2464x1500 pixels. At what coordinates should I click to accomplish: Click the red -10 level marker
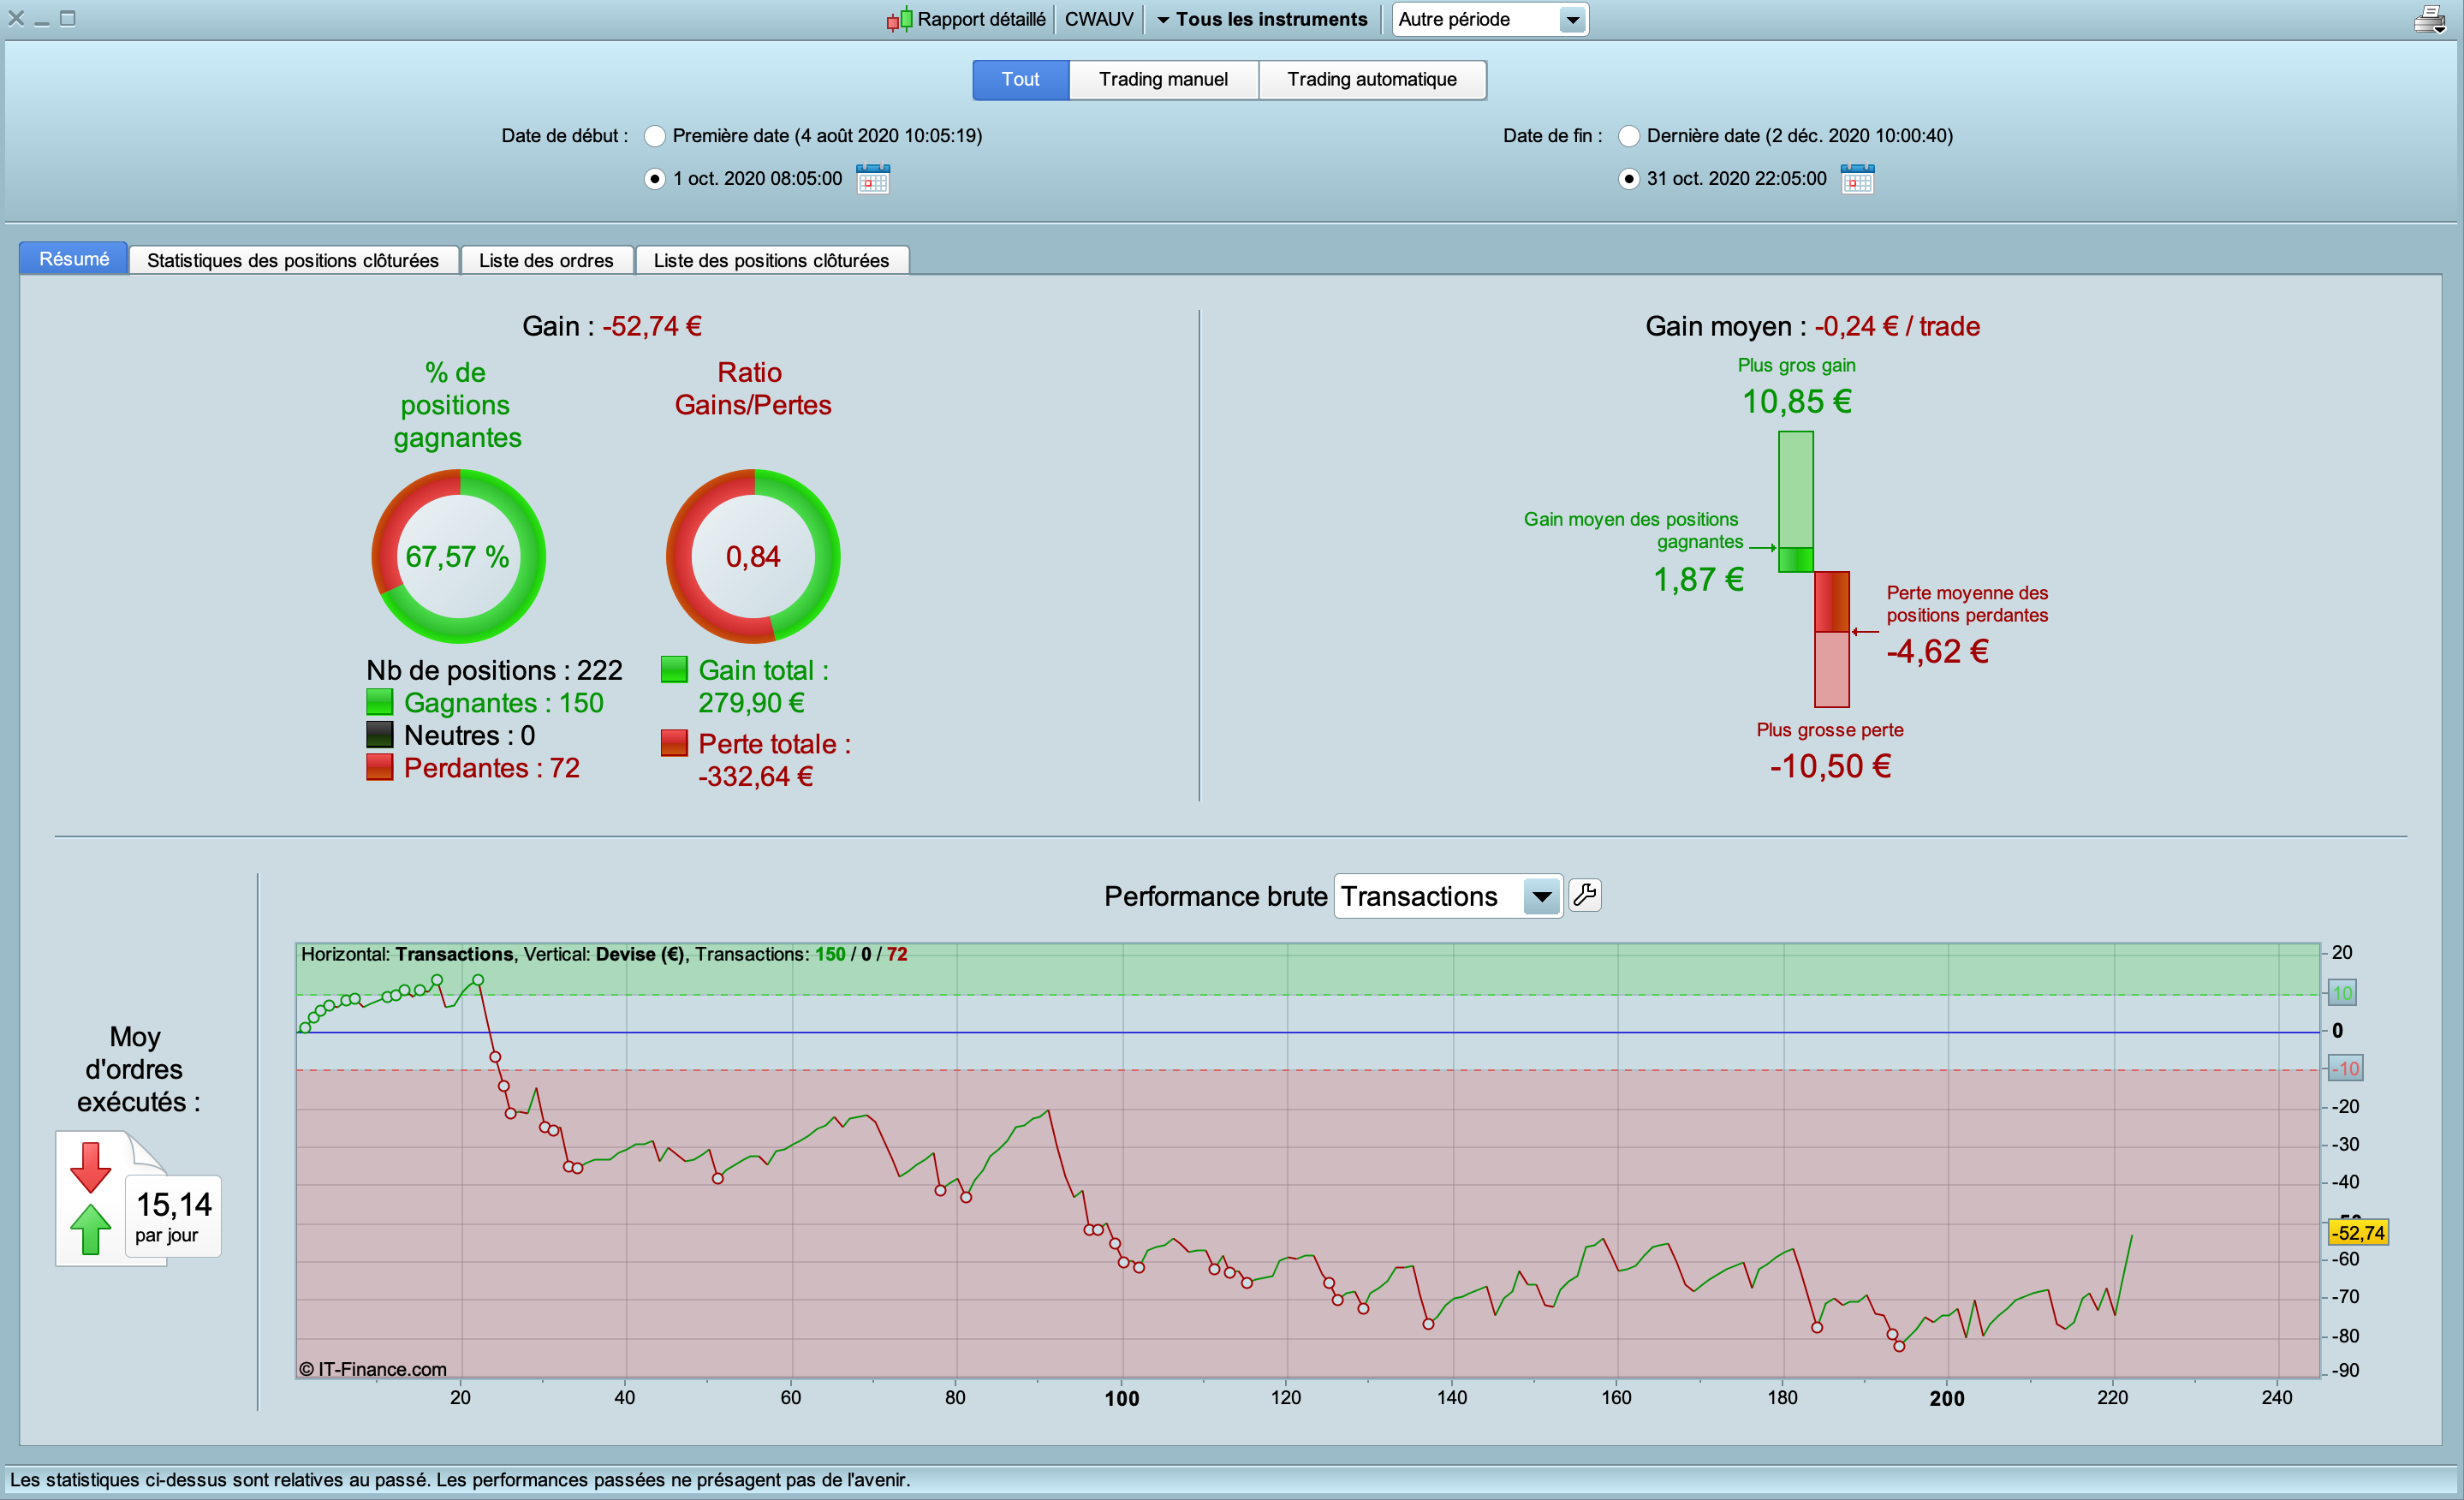click(x=2345, y=1068)
